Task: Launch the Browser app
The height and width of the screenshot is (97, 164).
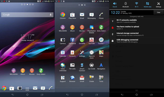Action: click(72, 79)
